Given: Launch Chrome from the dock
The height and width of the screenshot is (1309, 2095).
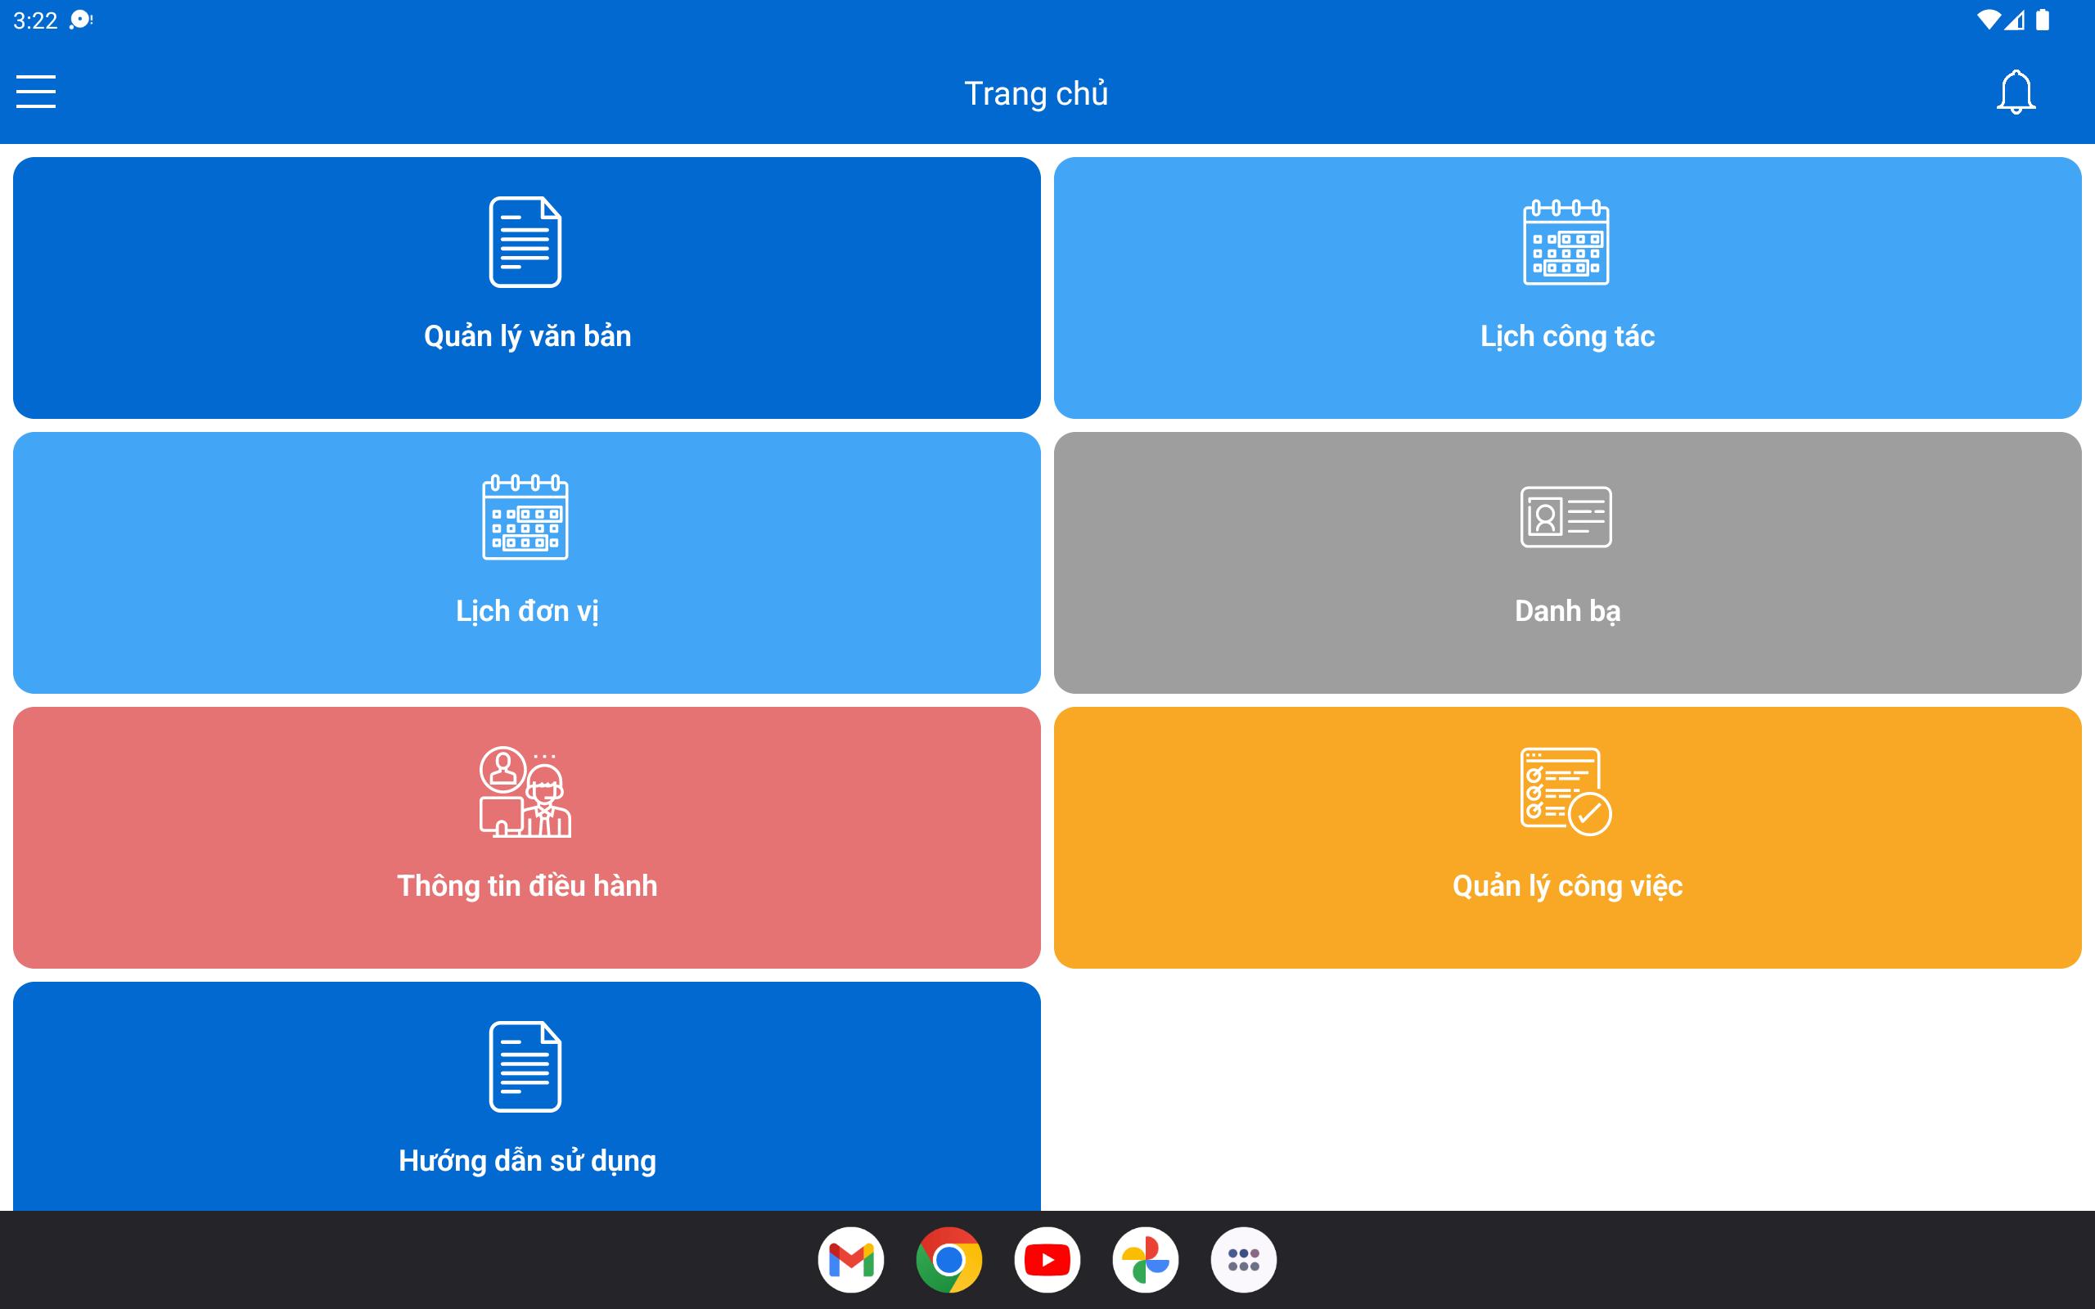Looking at the screenshot, I should 948,1260.
